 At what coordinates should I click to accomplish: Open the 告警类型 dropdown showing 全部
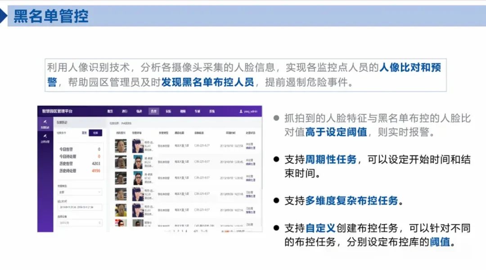pos(80,192)
